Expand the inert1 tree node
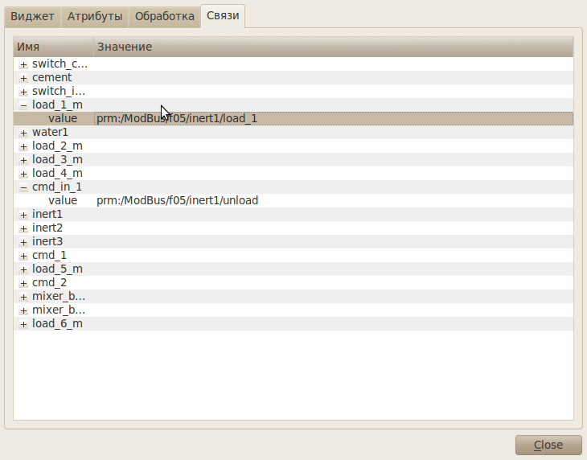The width and height of the screenshot is (587, 460). tap(23, 215)
